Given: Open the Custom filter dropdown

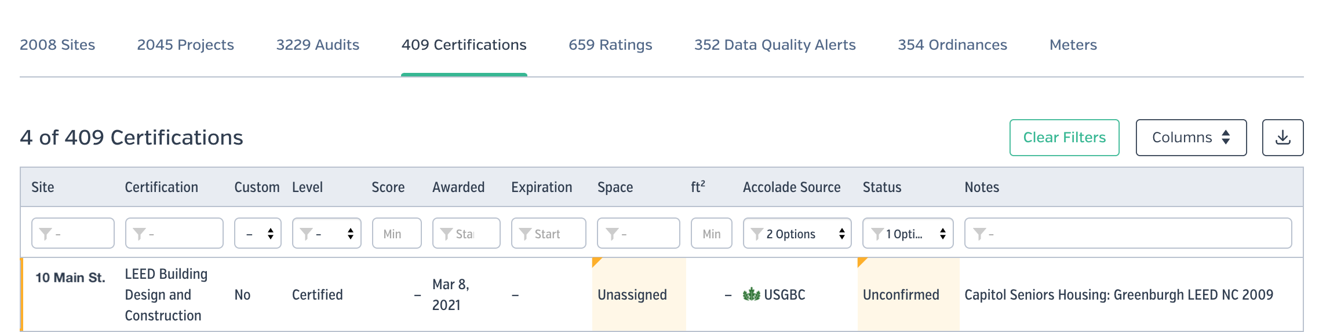Looking at the screenshot, I should pos(258,233).
